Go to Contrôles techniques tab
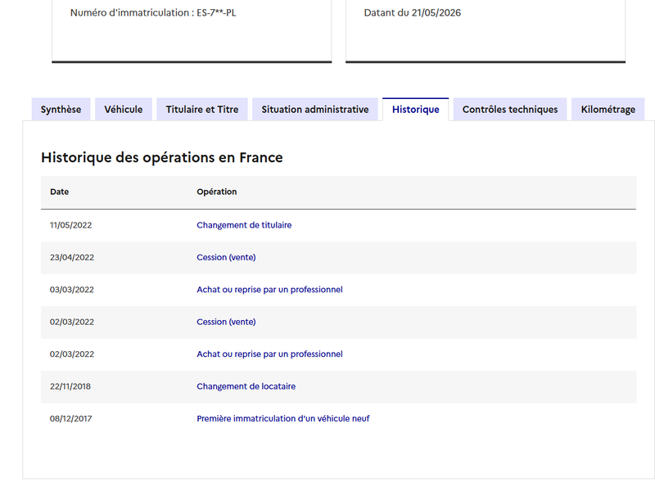The image size is (655, 487). [510, 110]
